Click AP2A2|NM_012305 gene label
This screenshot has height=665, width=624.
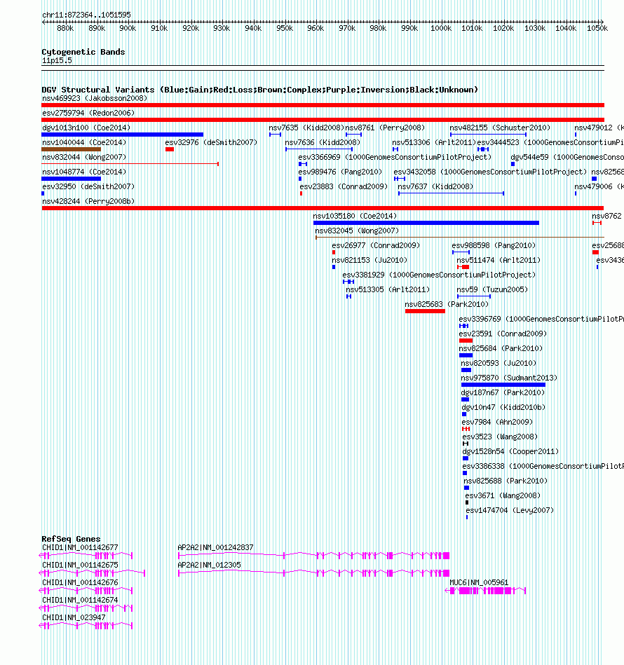click(209, 565)
